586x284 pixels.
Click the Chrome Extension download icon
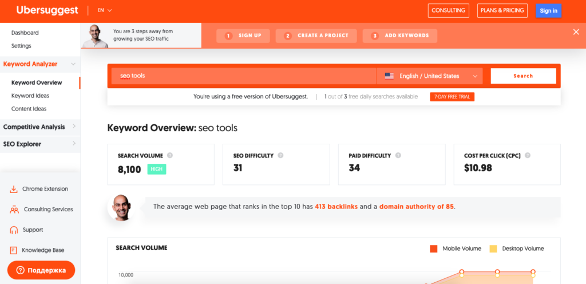click(14, 189)
